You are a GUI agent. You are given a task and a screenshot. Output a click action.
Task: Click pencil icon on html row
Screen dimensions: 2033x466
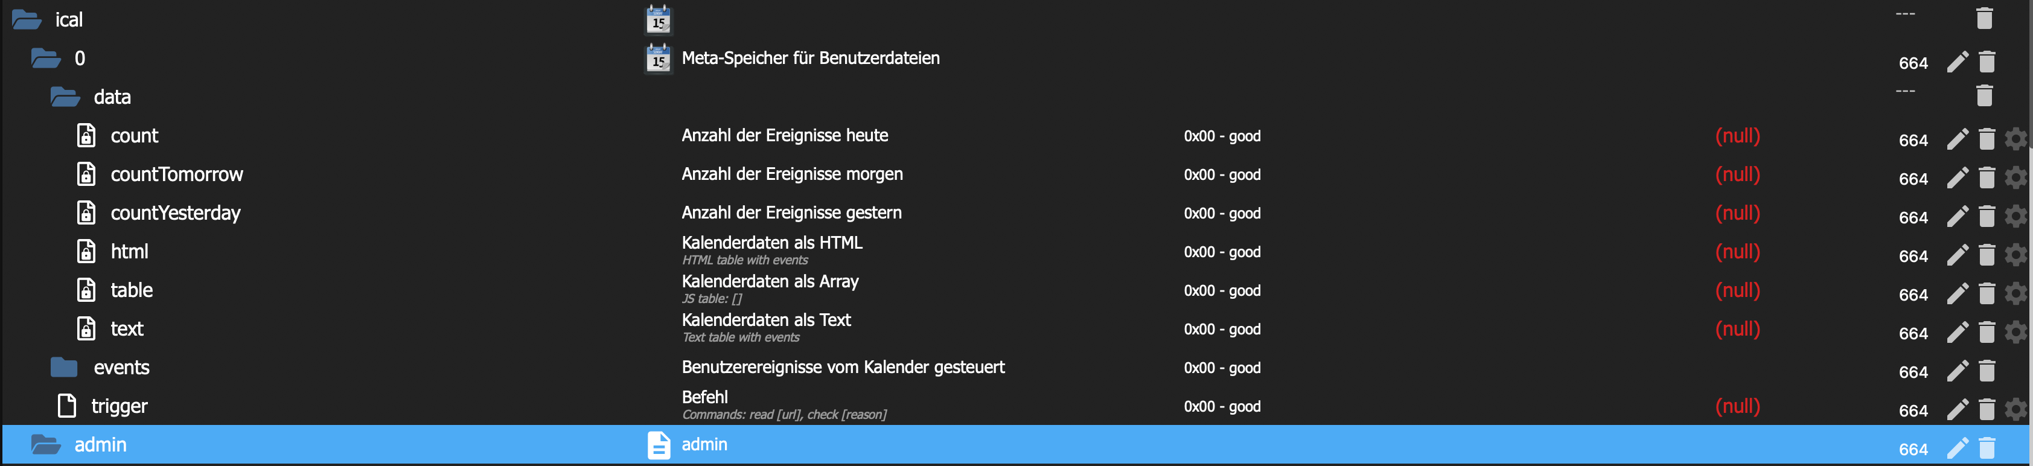tap(1956, 256)
